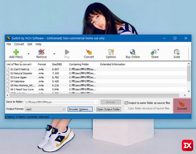
Task: Click the horizontal scroll right arrow
Action: click(x=185, y=95)
